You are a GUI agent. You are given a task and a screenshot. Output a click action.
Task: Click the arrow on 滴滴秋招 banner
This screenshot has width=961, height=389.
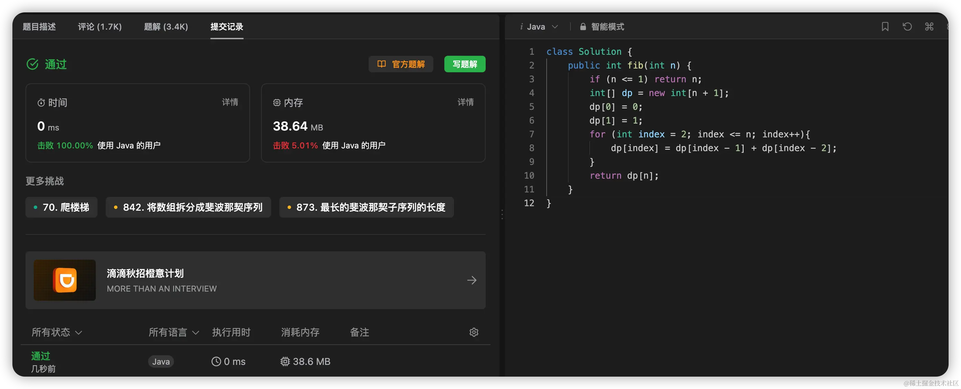point(472,280)
